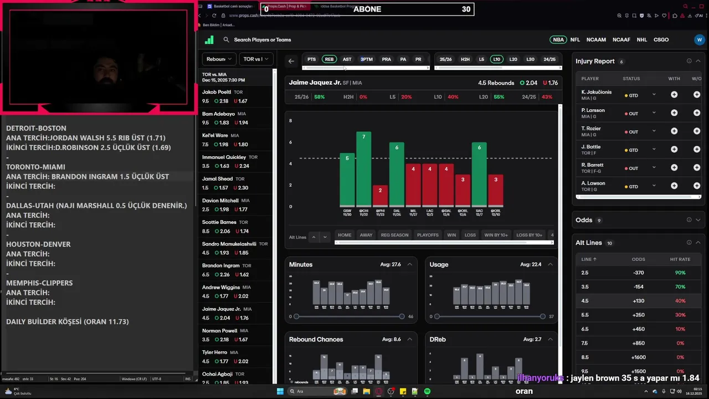
Task: Click the Props.Cash green bars logo
Action: 209,40
